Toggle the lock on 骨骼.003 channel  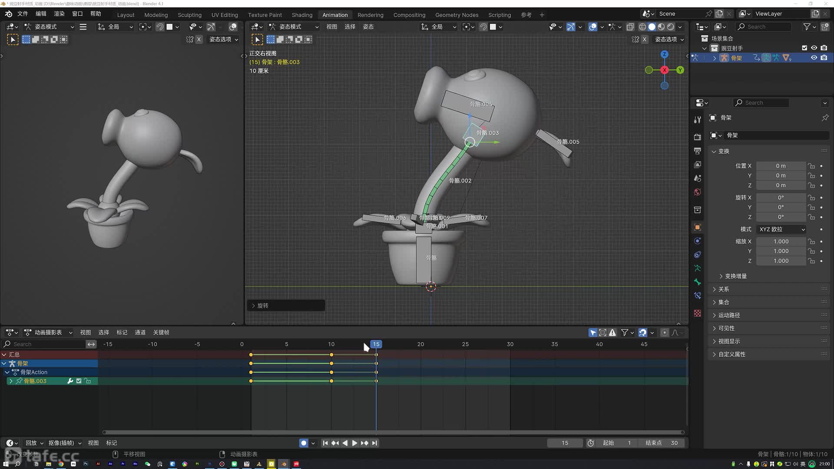tap(88, 381)
